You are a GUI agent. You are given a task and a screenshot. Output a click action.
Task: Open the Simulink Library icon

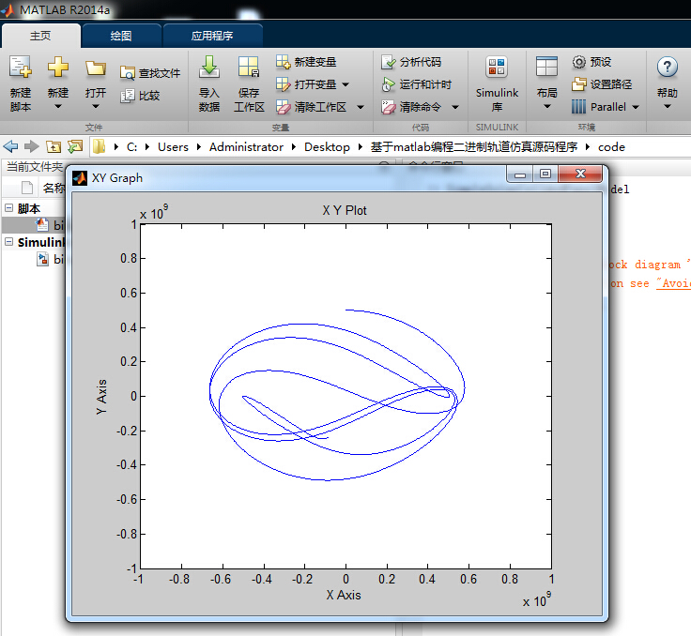497,67
